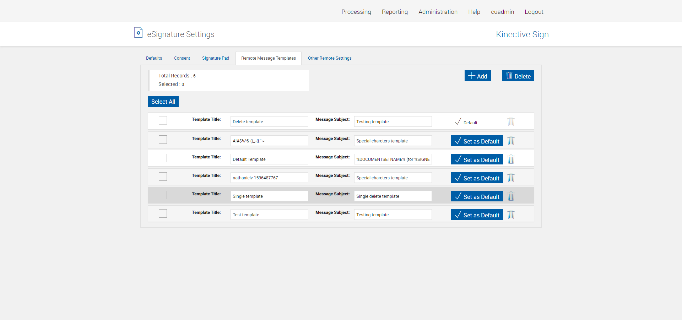
Task: Click the Select All button
Action: coord(163,102)
